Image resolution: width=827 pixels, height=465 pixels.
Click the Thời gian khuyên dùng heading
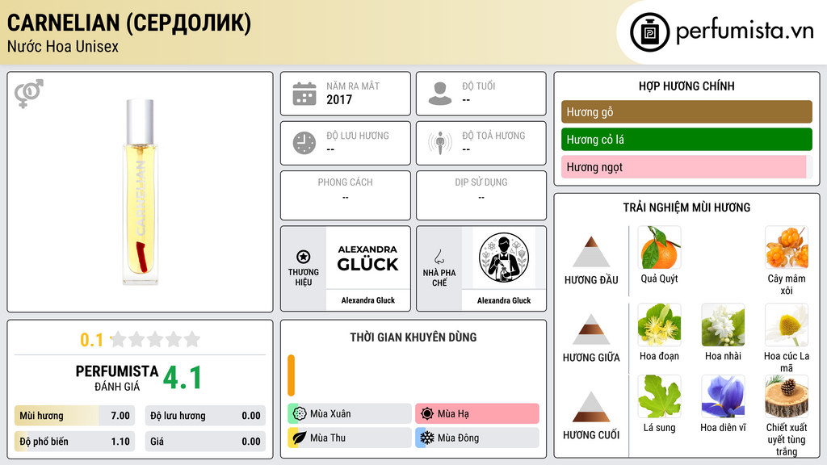pos(413,337)
